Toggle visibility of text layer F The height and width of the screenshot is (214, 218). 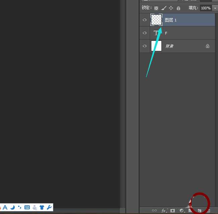tap(145, 33)
